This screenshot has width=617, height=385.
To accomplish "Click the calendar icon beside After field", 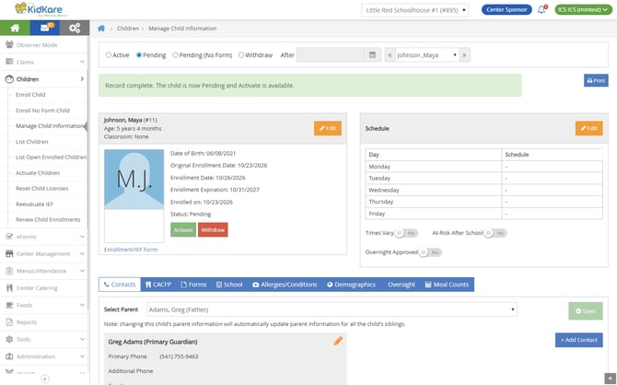I will point(372,55).
